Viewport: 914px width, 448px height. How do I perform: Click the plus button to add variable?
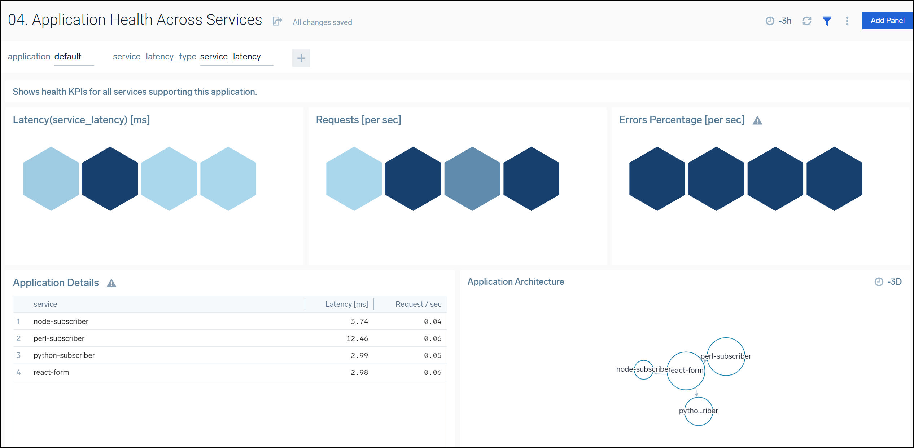(x=301, y=58)
